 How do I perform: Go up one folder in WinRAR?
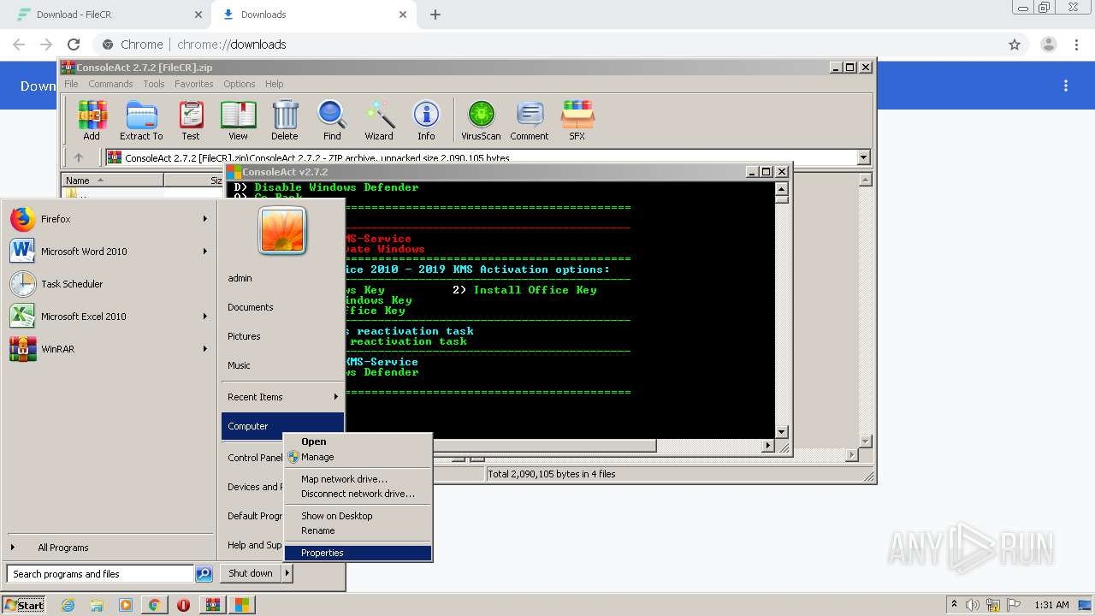[x=79, y=157]
